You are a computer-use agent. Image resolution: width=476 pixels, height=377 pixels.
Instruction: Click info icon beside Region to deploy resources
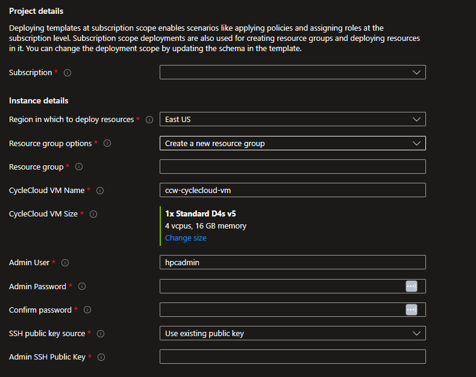coord(149,120)
